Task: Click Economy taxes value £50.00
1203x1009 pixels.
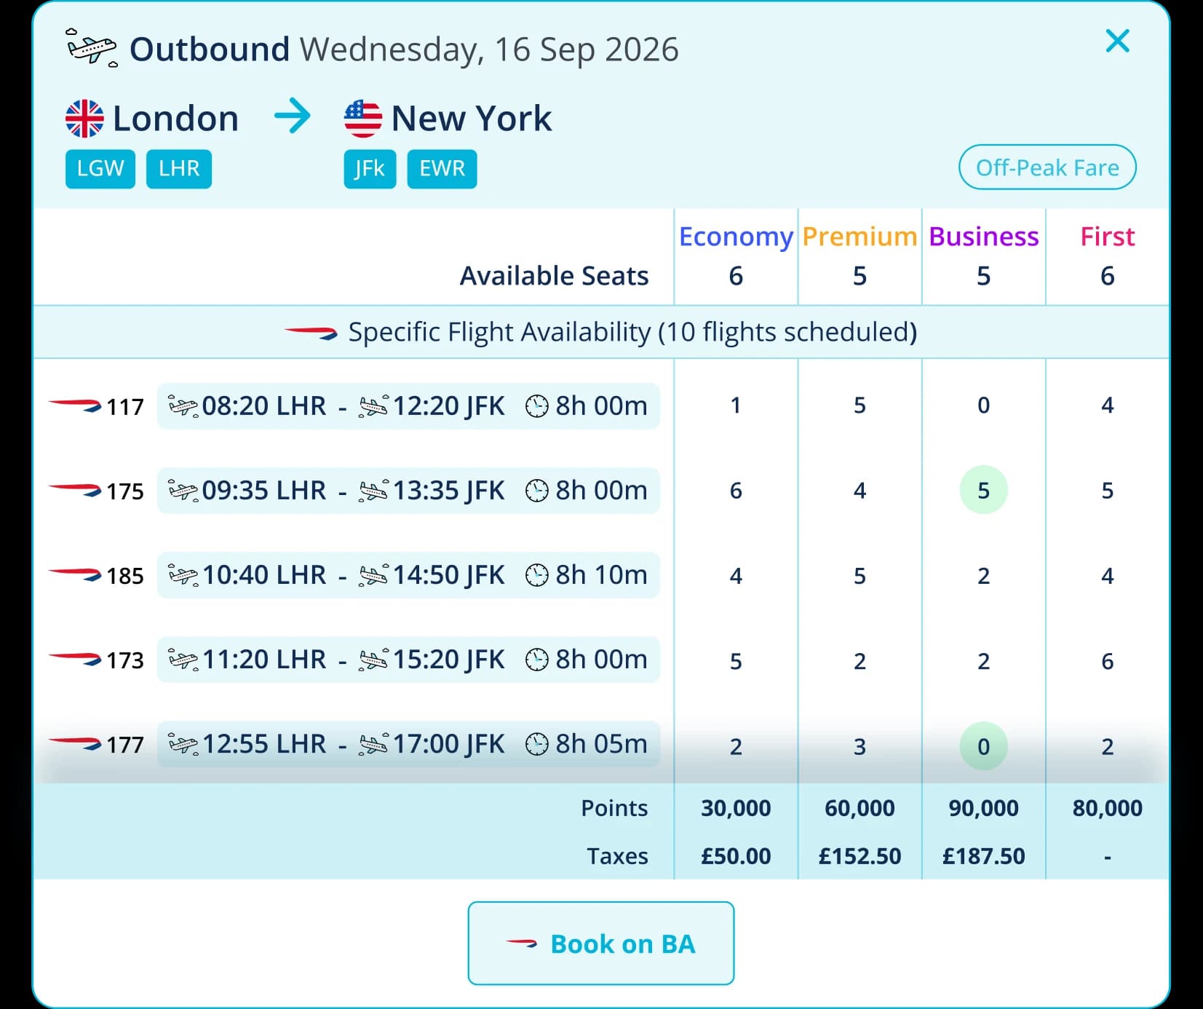Action: pyautogui.click(x=736, y=856)
